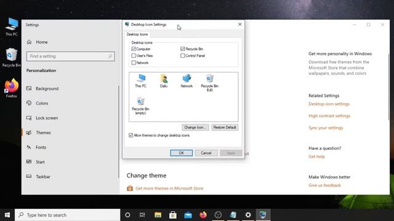
Task: Check the Network checkbox
Action: [134, 63]
